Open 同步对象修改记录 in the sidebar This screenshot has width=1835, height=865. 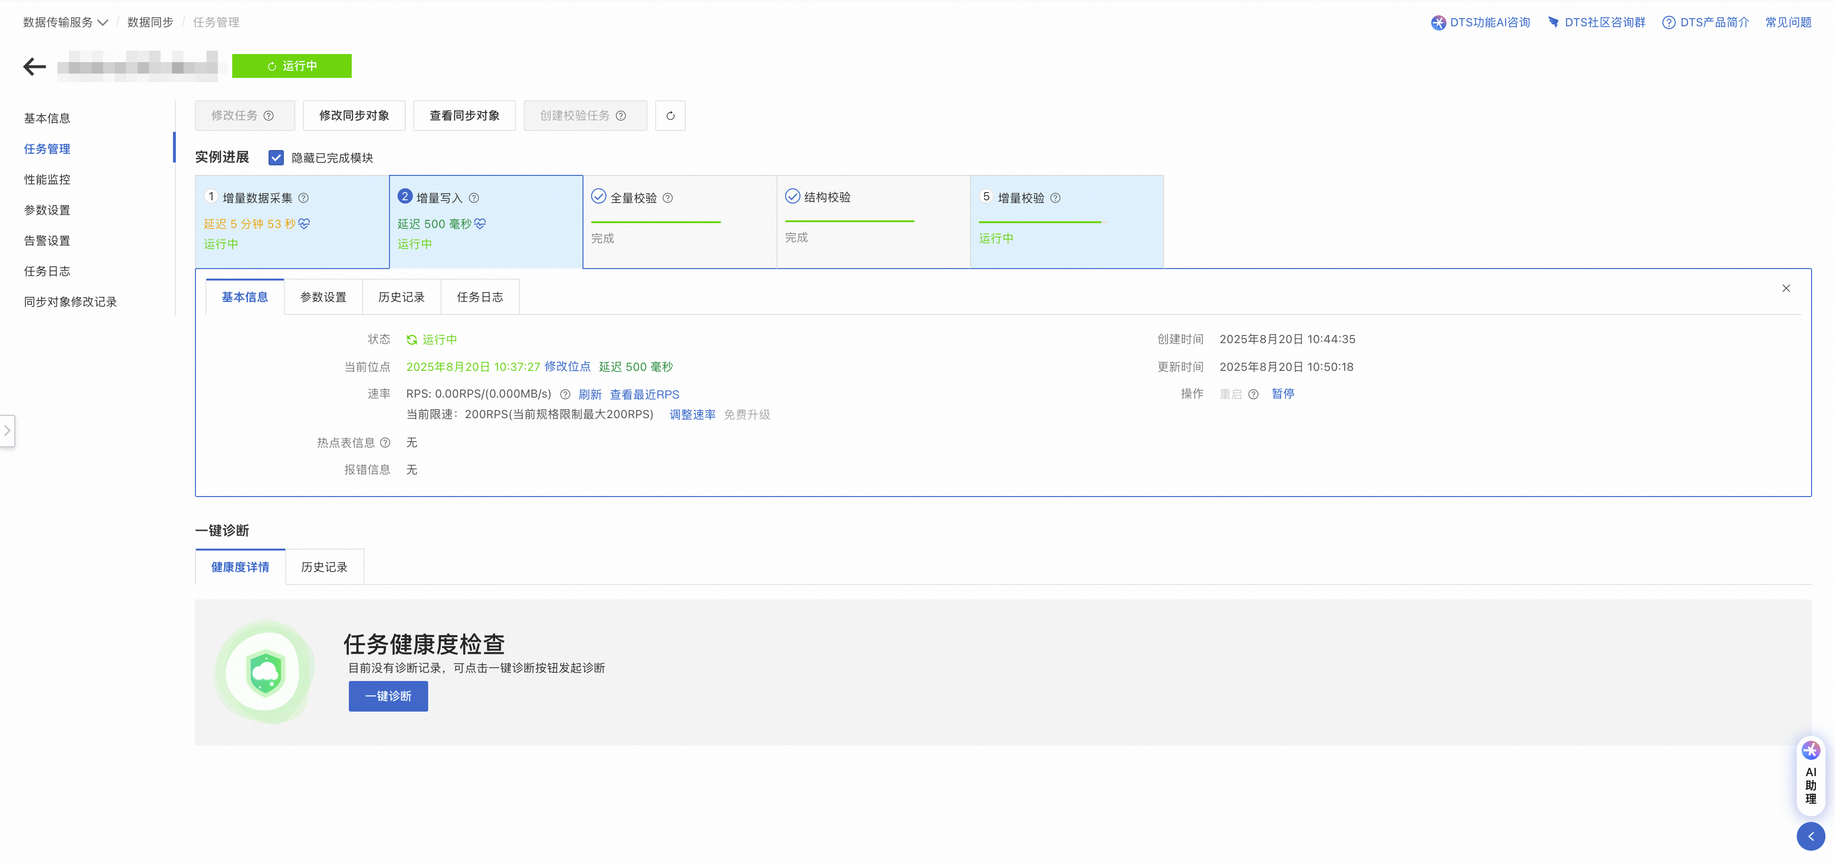pyautogui.click(x=70, y=302)
